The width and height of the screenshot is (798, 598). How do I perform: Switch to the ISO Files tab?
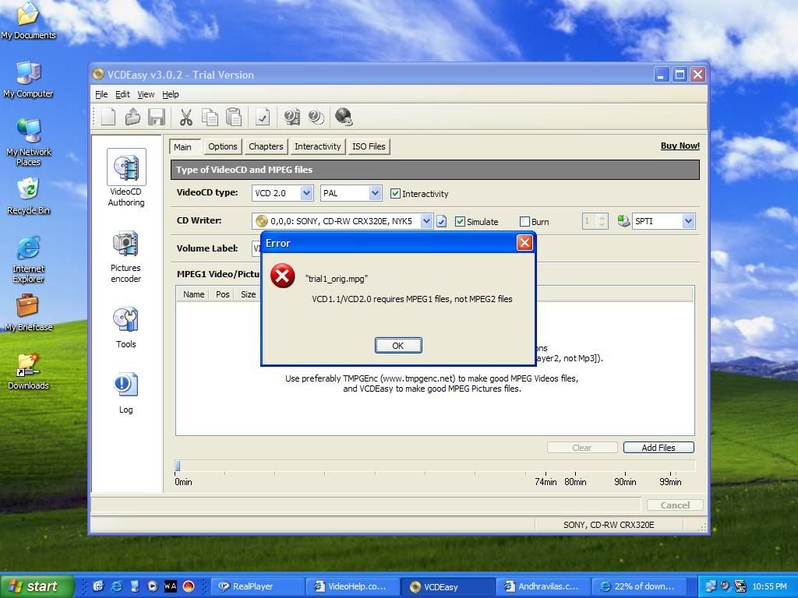click(369, 146)
